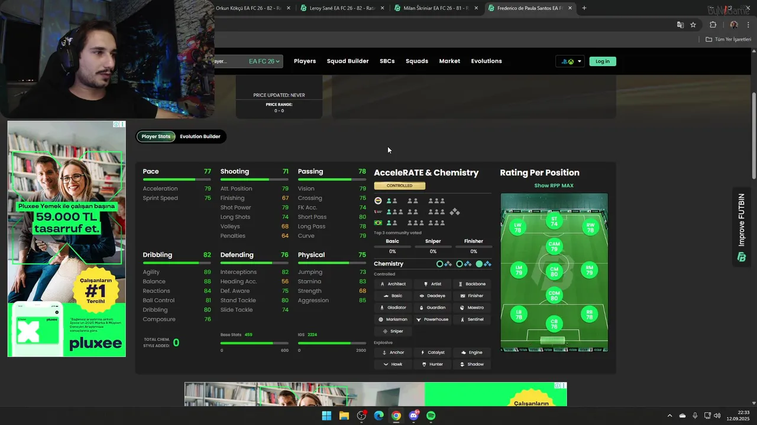Click the Base Stats progress bar
757x425 pixels.
coord(254,343)
